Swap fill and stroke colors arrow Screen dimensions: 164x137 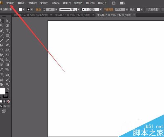(8, 88)
